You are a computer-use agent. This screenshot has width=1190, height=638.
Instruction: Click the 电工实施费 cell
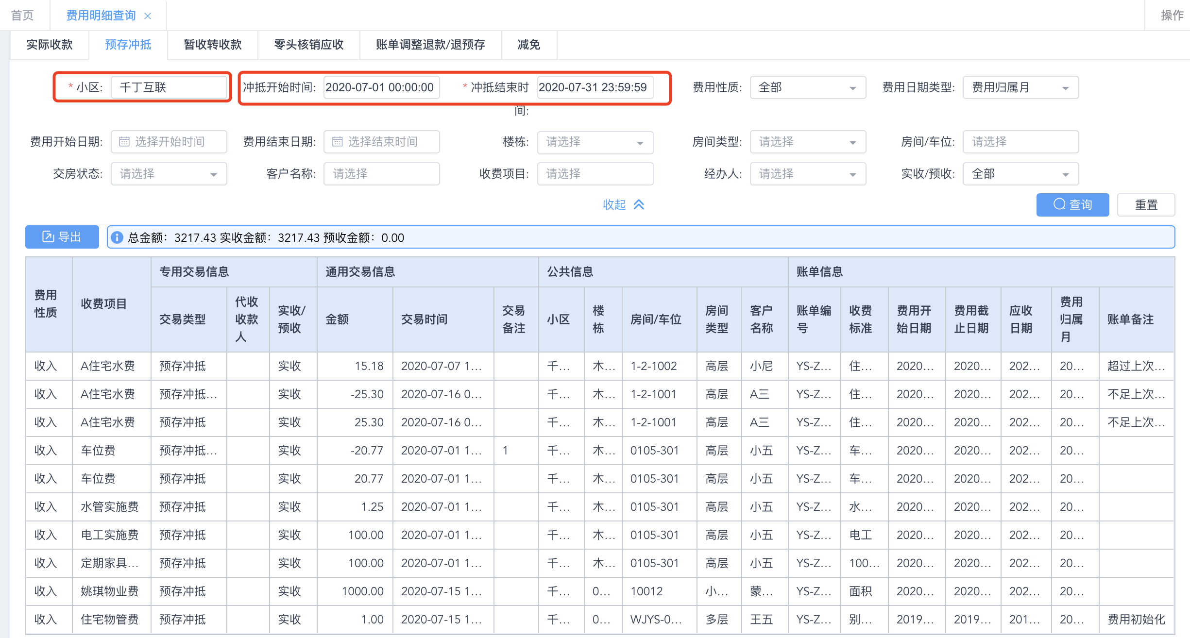pyautogui.click(x=112, y=535)
